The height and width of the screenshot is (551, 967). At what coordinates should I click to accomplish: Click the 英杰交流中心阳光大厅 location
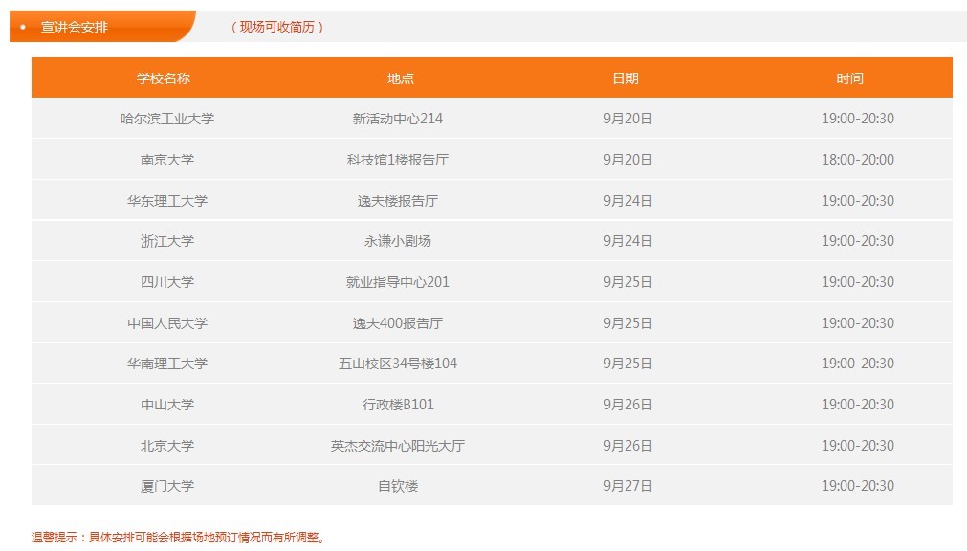point(398,446)
